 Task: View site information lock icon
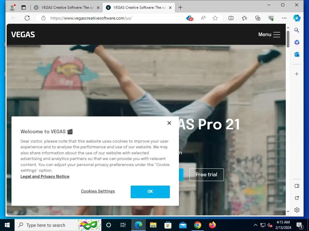pos(43,18)
